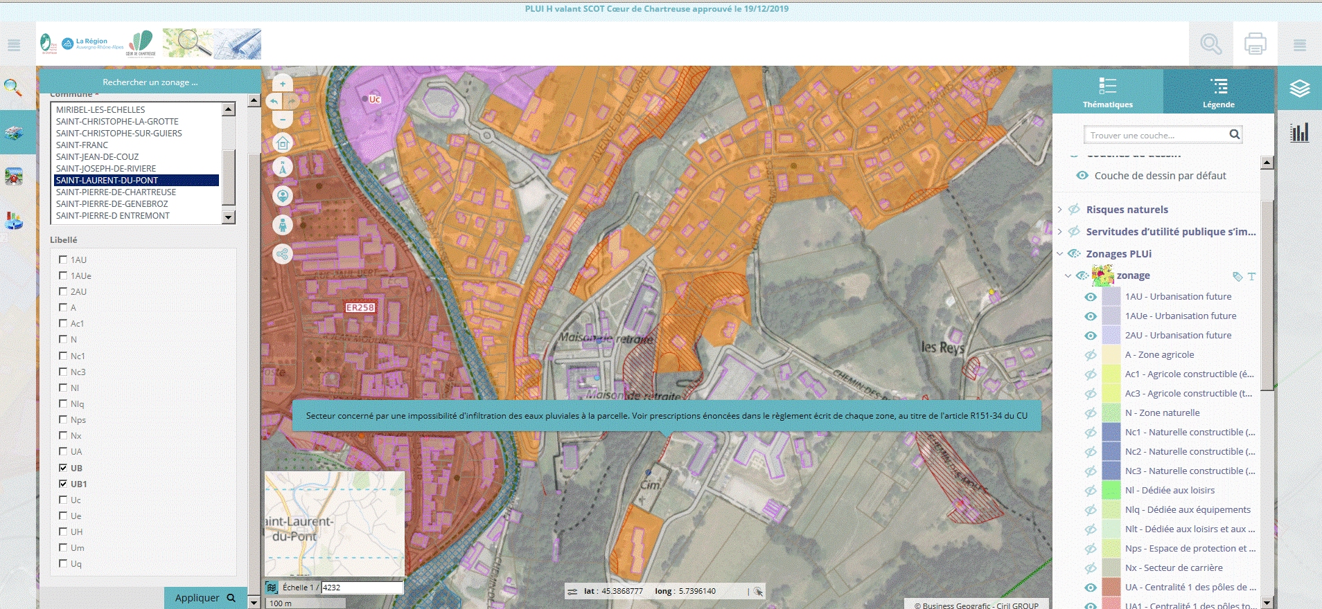
Task: Open the pie chart statistics tool on left
Action: point(14,221)
